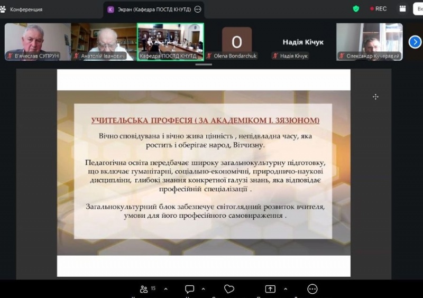Click the view layout grid icon
The width and height of the screenshot is (423, 298).
(x=403, y=9)
